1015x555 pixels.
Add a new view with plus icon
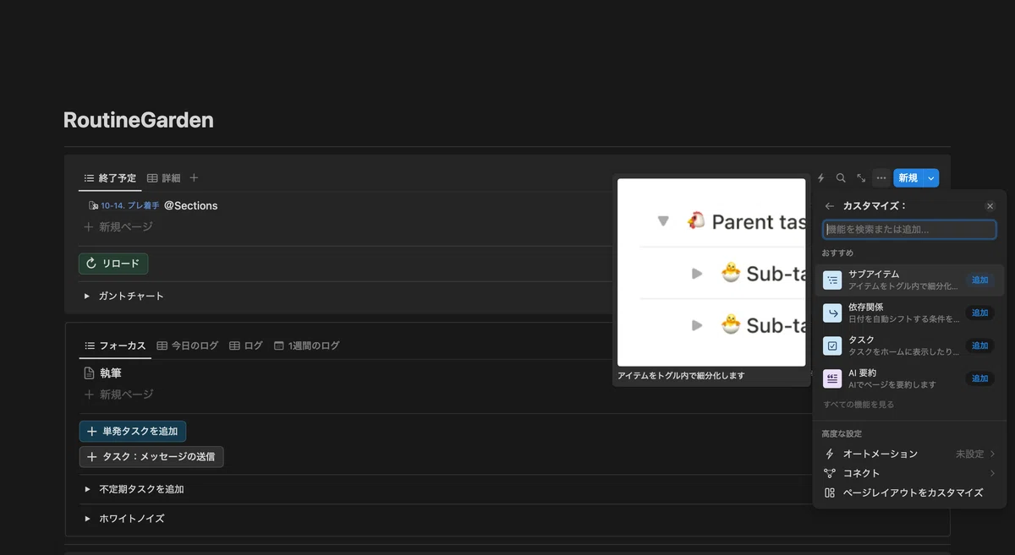point(194,177)
